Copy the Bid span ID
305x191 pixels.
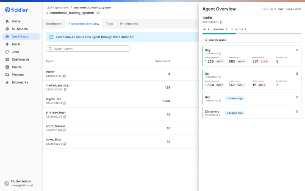coord(220,101)
